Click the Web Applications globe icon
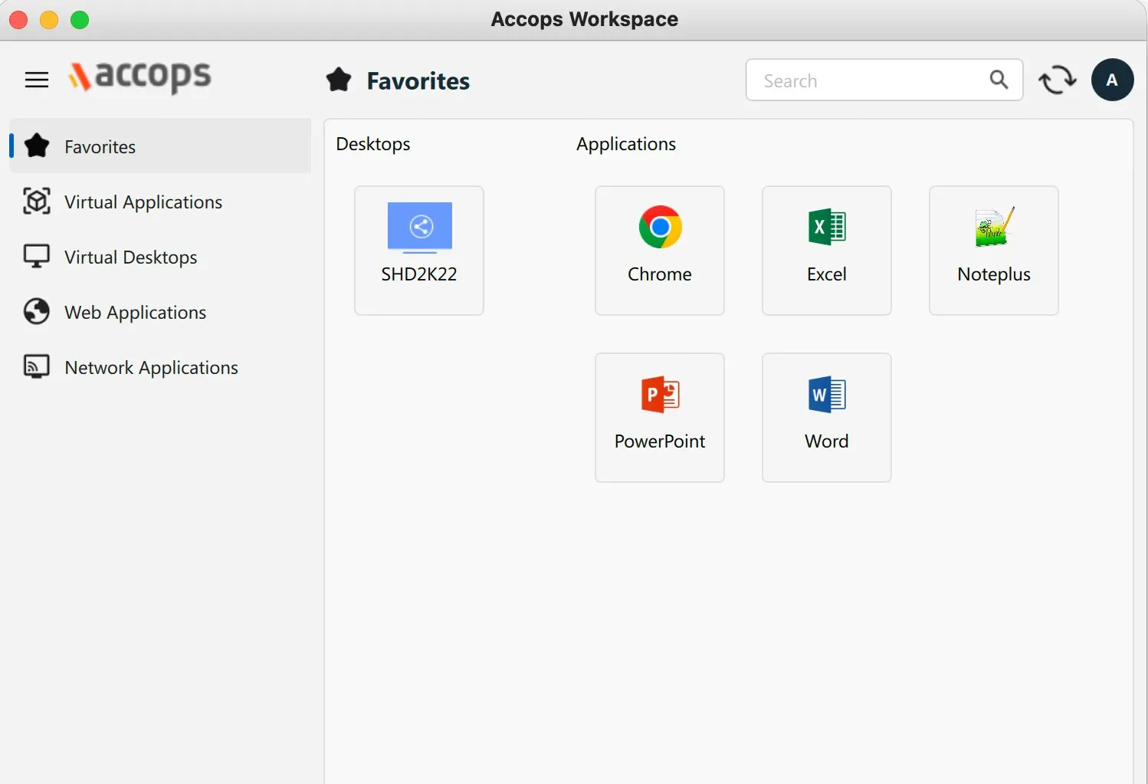The image size is (1148, 784). (37, 311)
